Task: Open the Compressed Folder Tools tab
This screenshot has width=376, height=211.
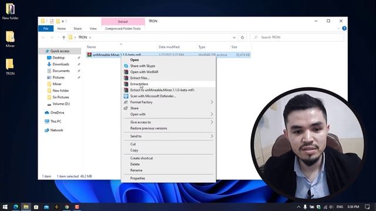Action: [x=123, y=29]
